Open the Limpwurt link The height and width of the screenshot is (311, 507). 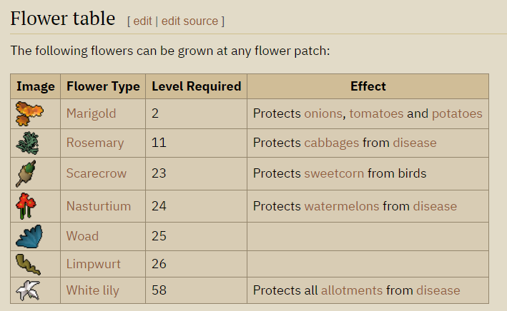pyautogui.click(x=93, y=264)
